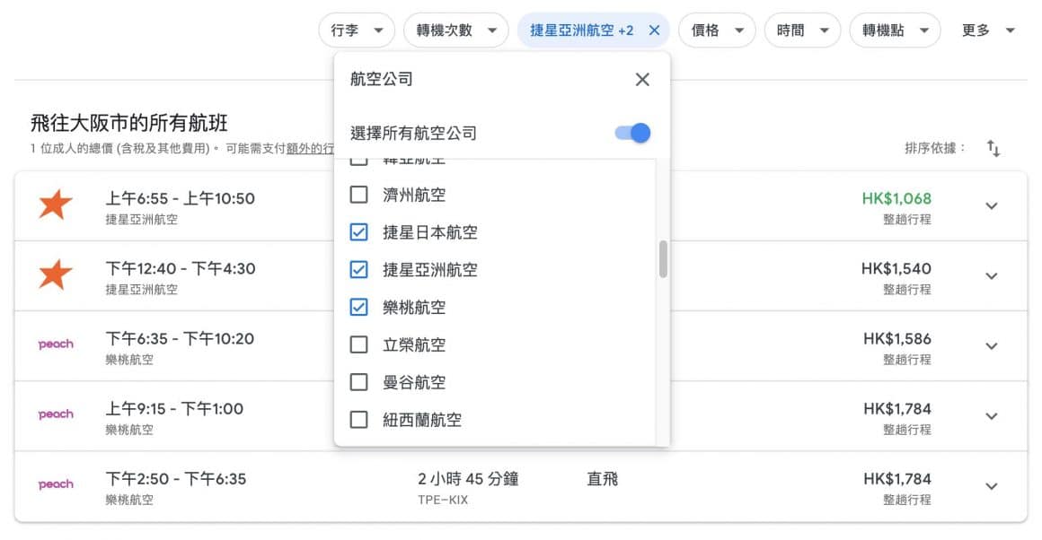Uncheck the 捷星亞洲航空 checkbox
Screen dimensions: 1042x540
pyautogui.click(x=358, y=269)
